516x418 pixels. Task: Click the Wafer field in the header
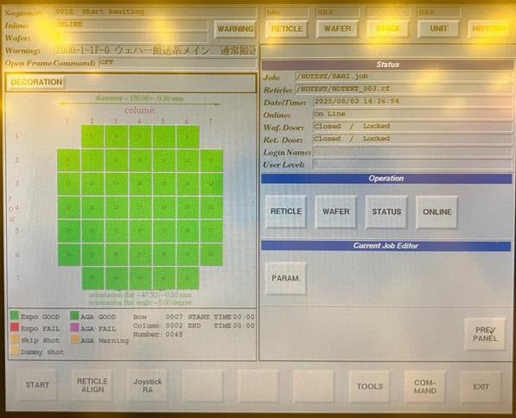tap(131, 37)
